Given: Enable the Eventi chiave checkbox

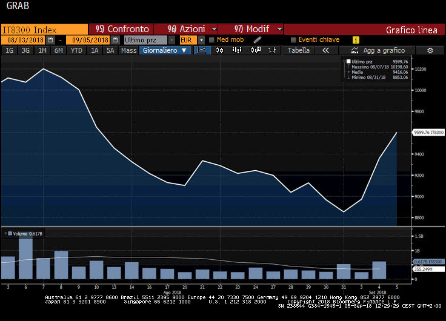Looking at the screenshot, I should coord(293,40).
